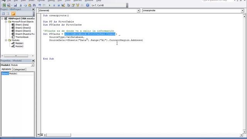The width and height of the screenshot is (247, 139).
Task: Click the Redo toolbar arrow
Action: point(44,5)
